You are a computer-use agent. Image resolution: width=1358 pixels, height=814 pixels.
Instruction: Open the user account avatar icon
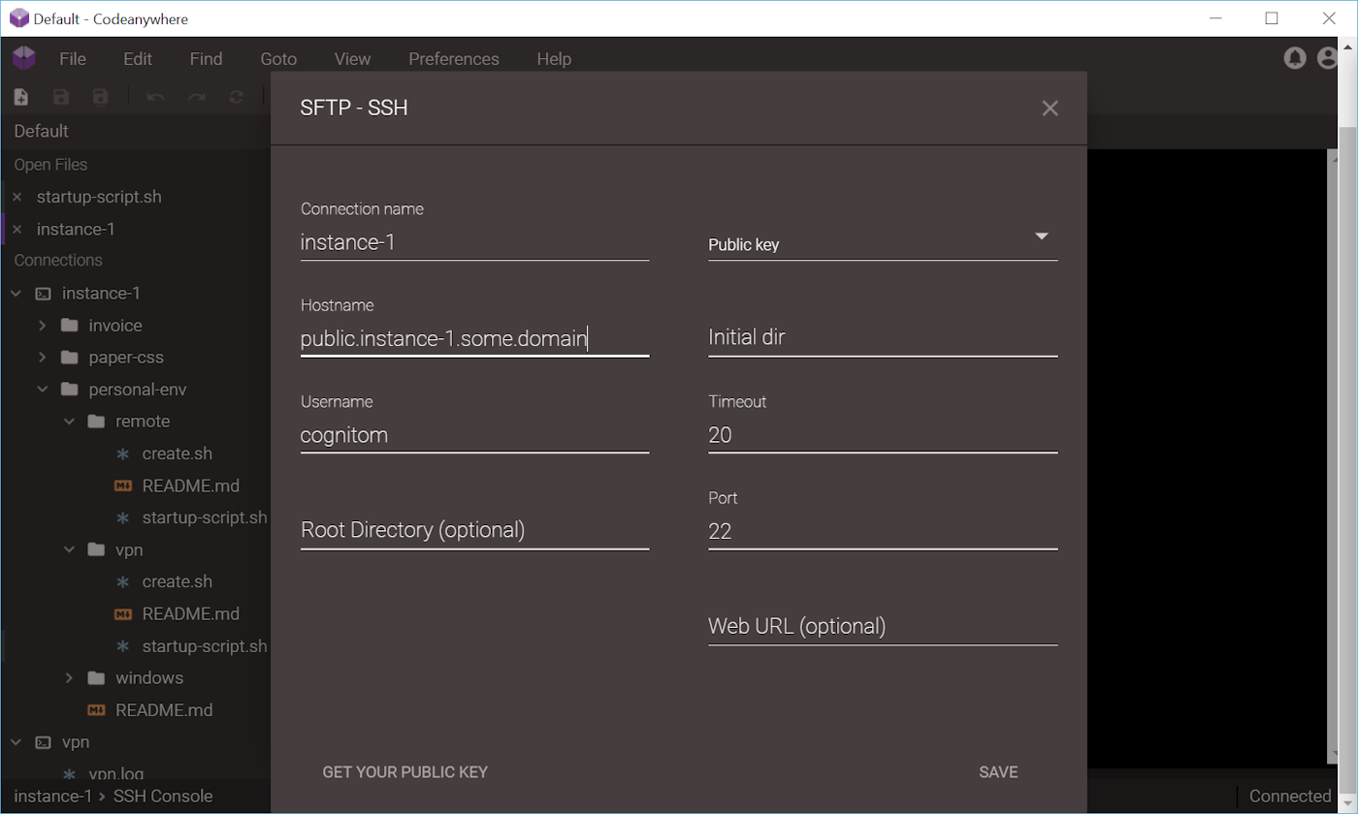coord(1329,58)
